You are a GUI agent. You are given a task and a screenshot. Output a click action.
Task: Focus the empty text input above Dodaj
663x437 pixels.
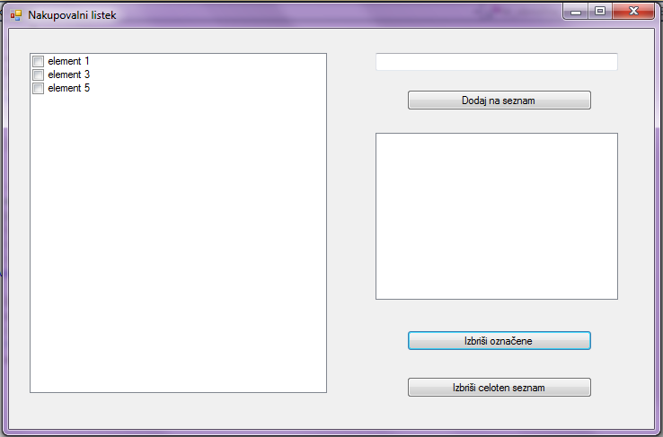point(497,62)
